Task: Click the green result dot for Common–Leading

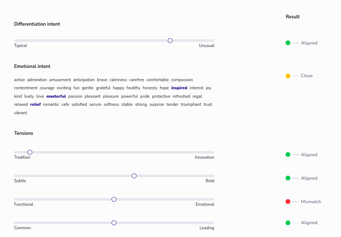Action: 288,223
